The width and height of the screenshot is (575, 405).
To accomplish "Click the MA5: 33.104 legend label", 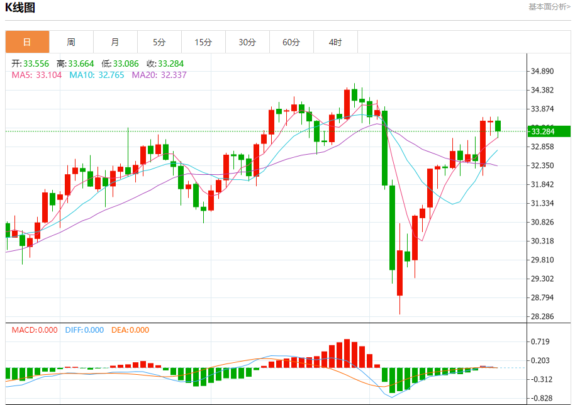I will (36, 75).
